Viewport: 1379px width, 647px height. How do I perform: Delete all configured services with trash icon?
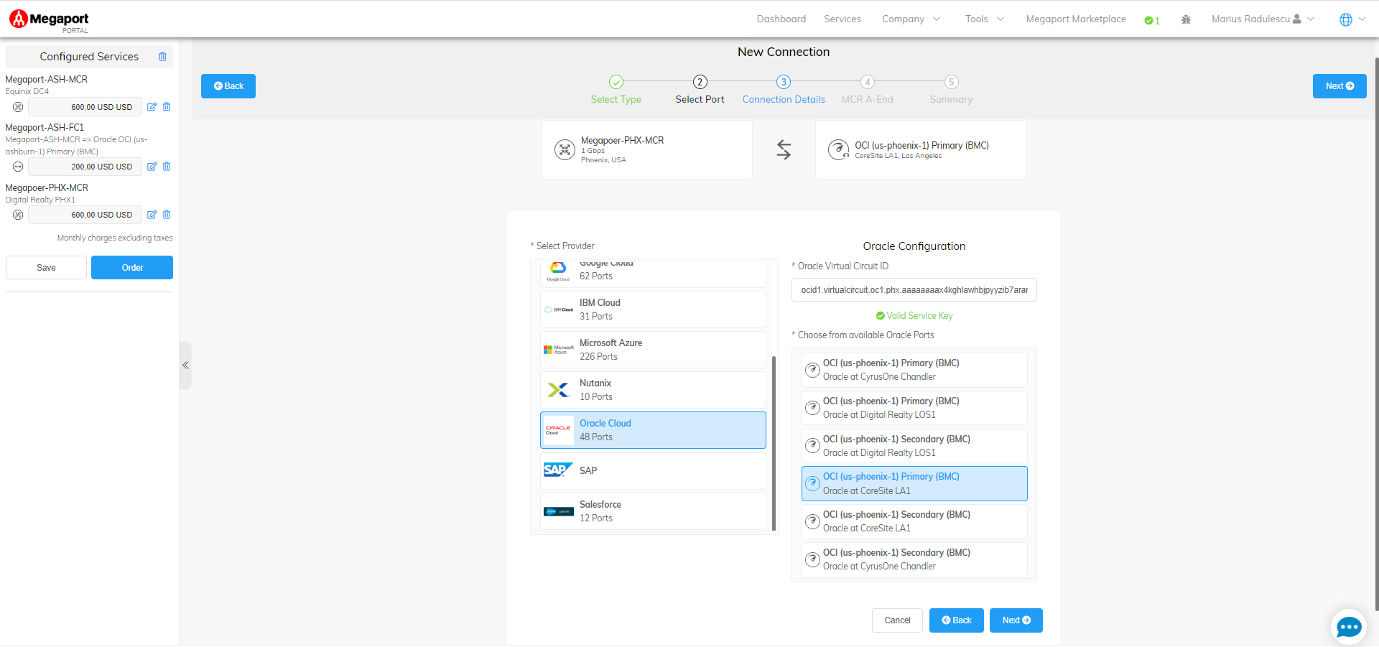[x=162, y=57]
